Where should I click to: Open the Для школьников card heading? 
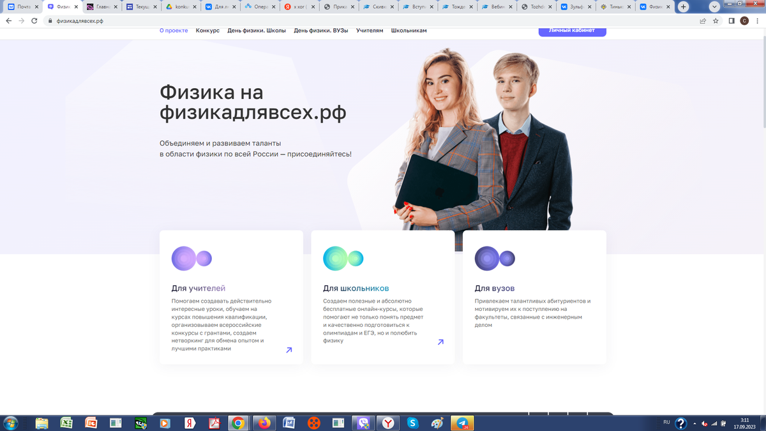(356, 289)
